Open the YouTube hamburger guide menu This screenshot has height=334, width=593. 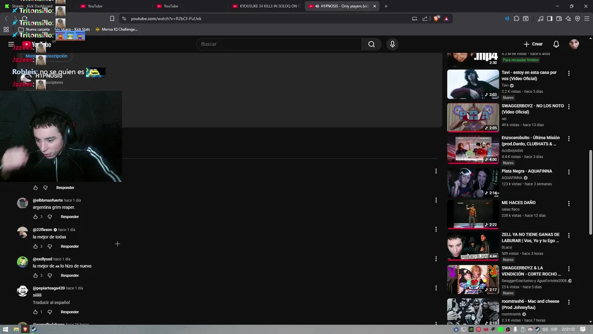pyautogui.click(x=11, y=44)
